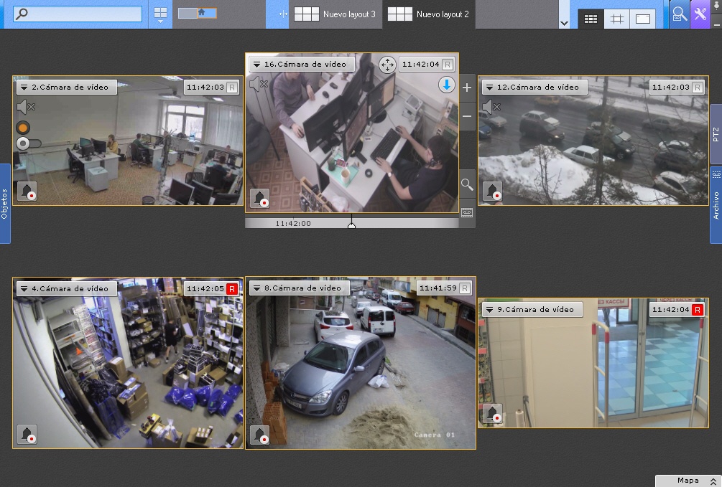Open the menu arrow of 16.Cámara de vídeo
This screenshot has width=722, height=487.
click(256, 65)
